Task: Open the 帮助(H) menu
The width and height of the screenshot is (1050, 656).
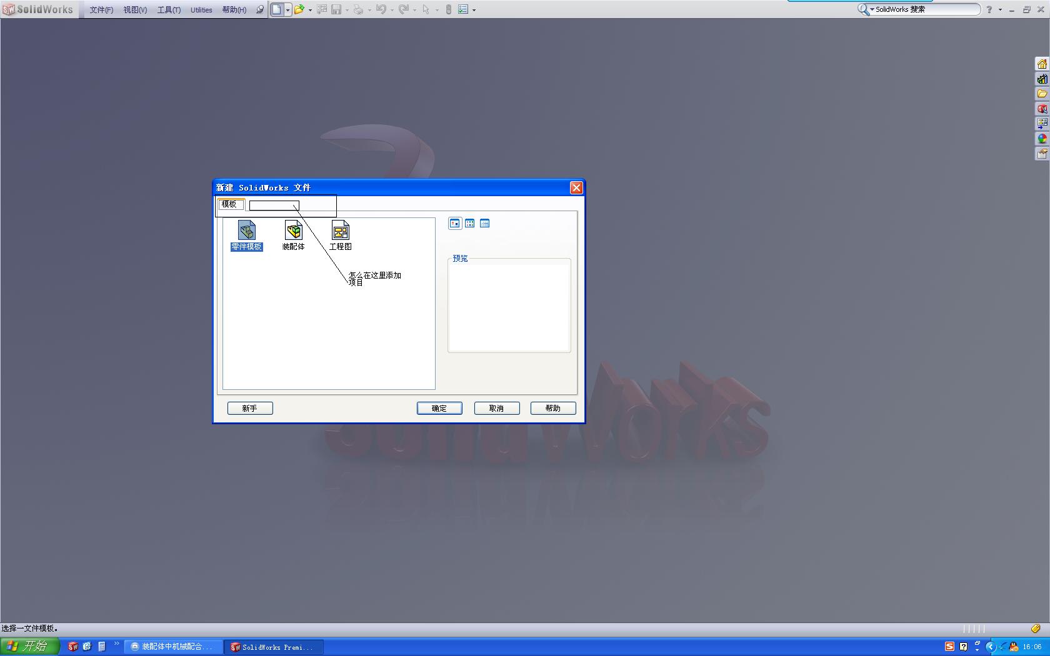Action: (234, 10)
